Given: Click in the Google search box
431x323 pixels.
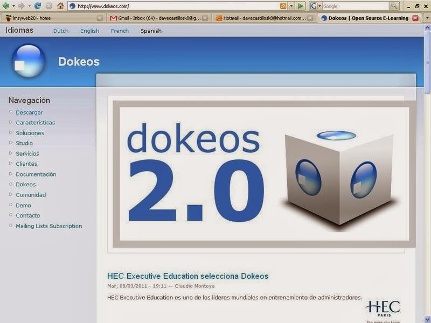Looking at the screenshot, I should [x=355, y=6].
